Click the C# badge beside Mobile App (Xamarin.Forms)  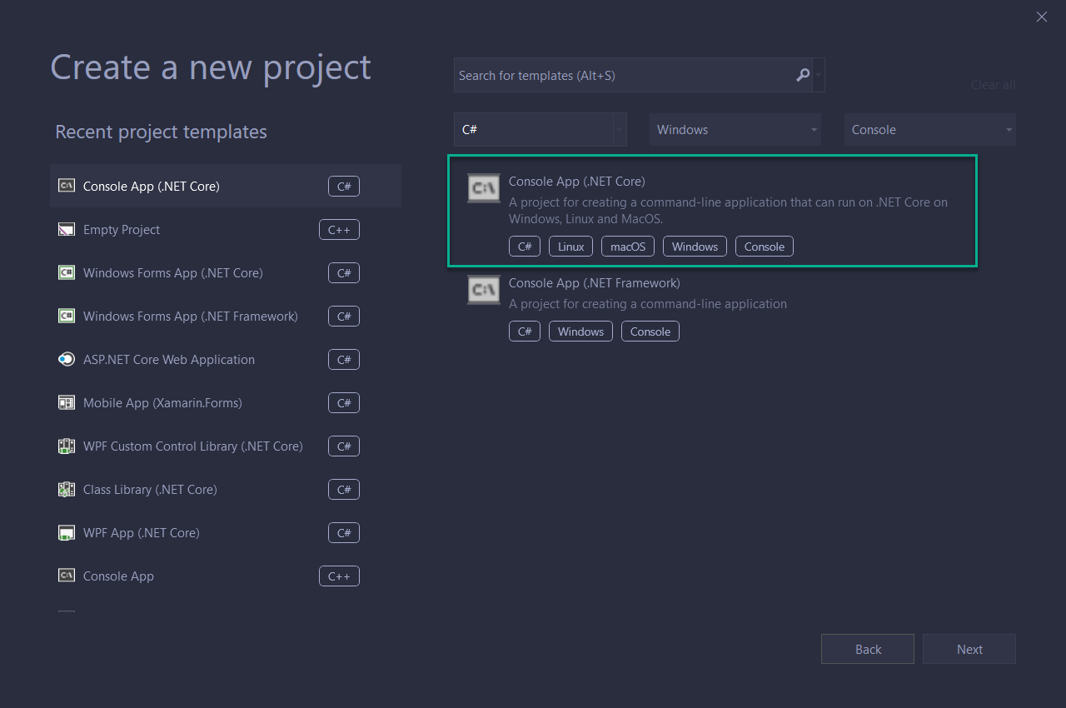(x=344, y=402)
